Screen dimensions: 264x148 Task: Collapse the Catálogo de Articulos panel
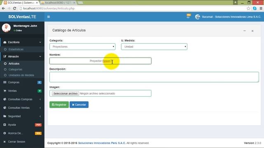coord(245,31)
